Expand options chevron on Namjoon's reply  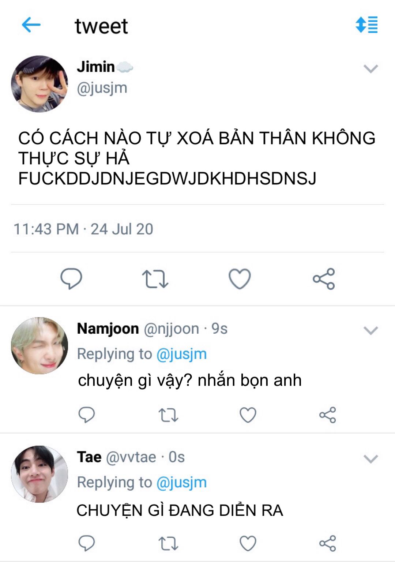[371, 331]
